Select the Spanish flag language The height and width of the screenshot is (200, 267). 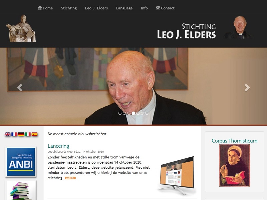(35, 134)
